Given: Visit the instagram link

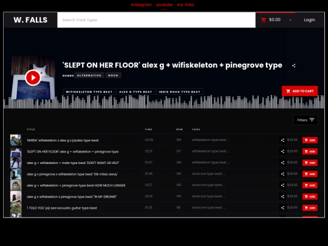Looking at the screenshot, I should coord(141,5).
